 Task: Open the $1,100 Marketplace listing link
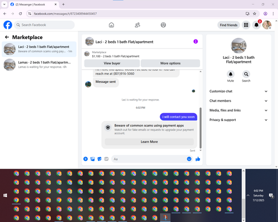pyautogui.click(x=116, y=56)
